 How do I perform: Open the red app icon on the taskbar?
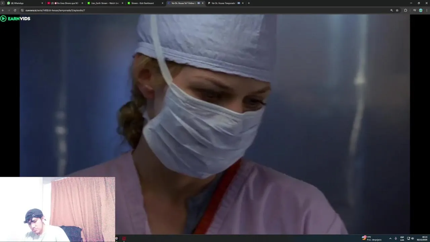[x=124, y=239]
